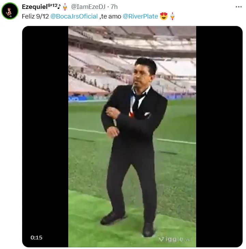
Task: Click the "Feliz 9/12" tweet text
Action: tap(35, 16)
